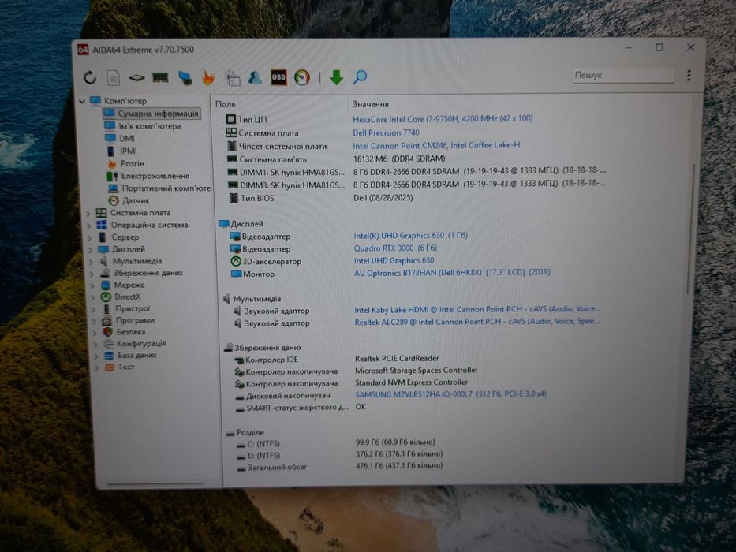The height and width of the screenshot is (552, 736).
Task: Open the gauge SensorPanel icon
Action: pyautogui.click(x=302, y=77)
